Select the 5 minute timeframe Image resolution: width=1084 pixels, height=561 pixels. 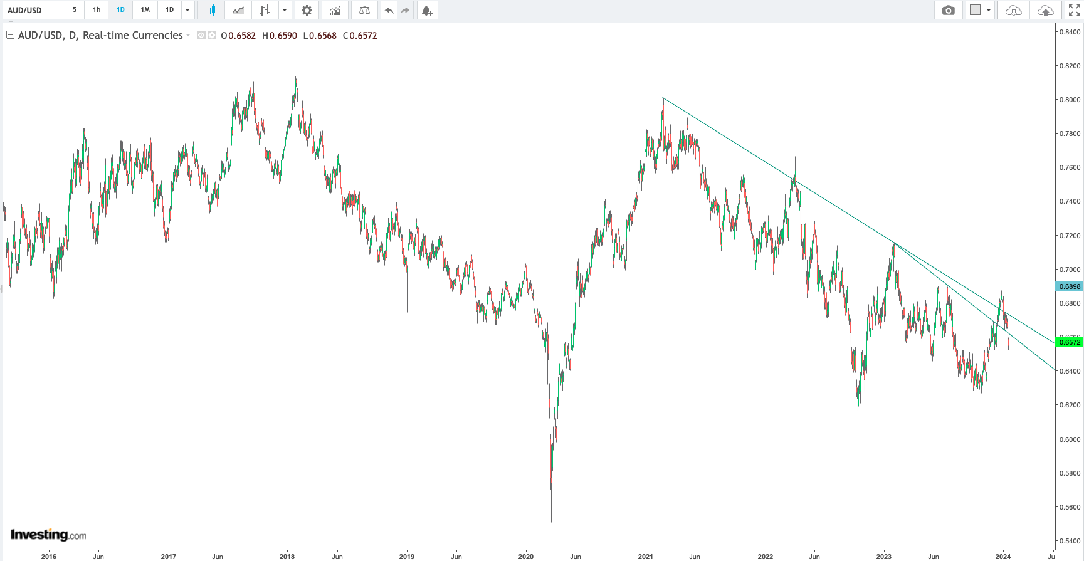tap(75, 10)
